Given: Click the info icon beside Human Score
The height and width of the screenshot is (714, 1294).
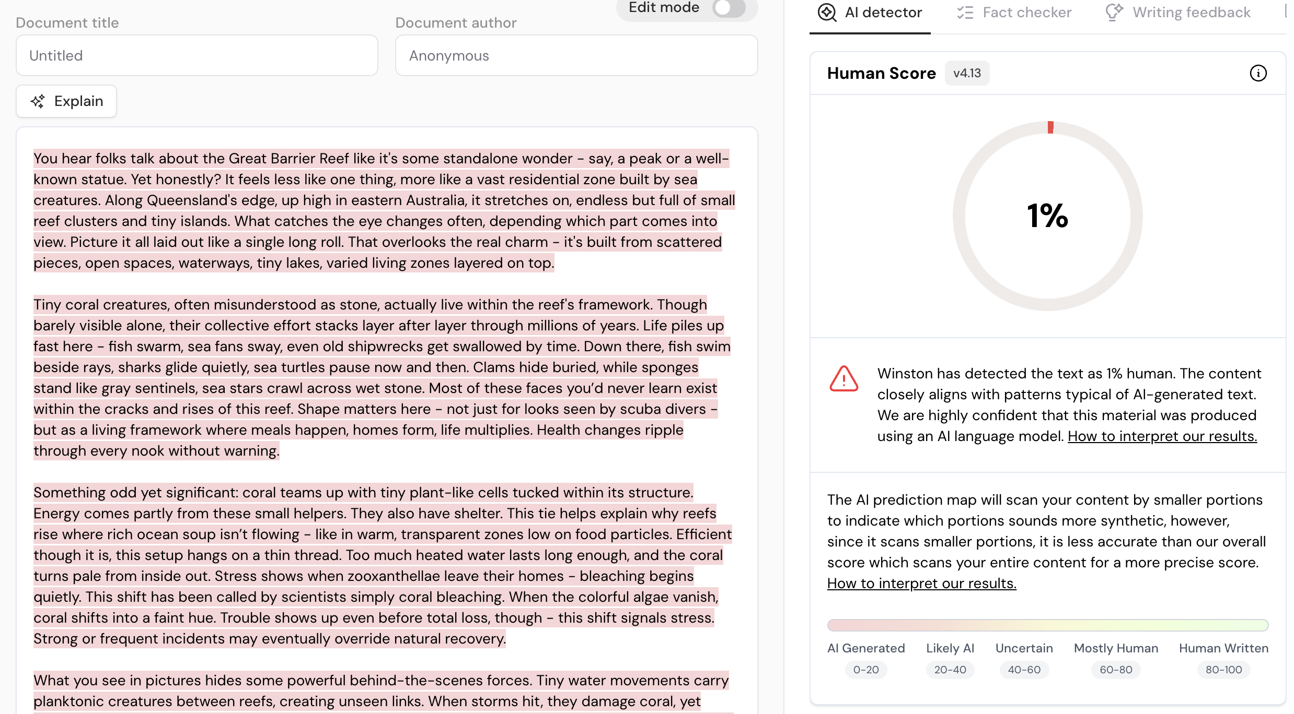Looking at the screenshot, I should point(1257,73).
